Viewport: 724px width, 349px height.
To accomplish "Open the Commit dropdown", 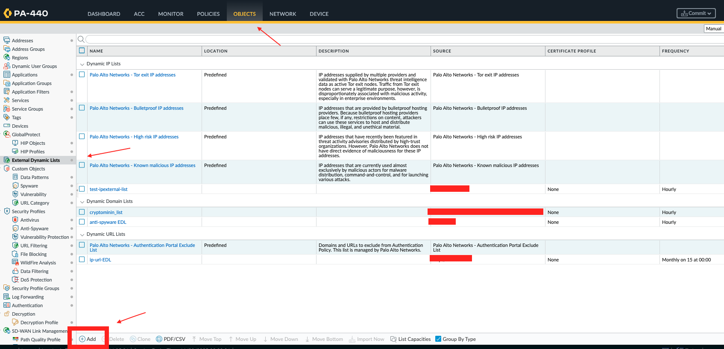I will (696, 13).
